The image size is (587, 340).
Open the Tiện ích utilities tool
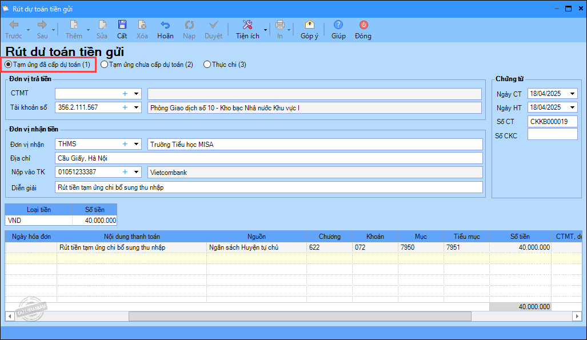247,30
